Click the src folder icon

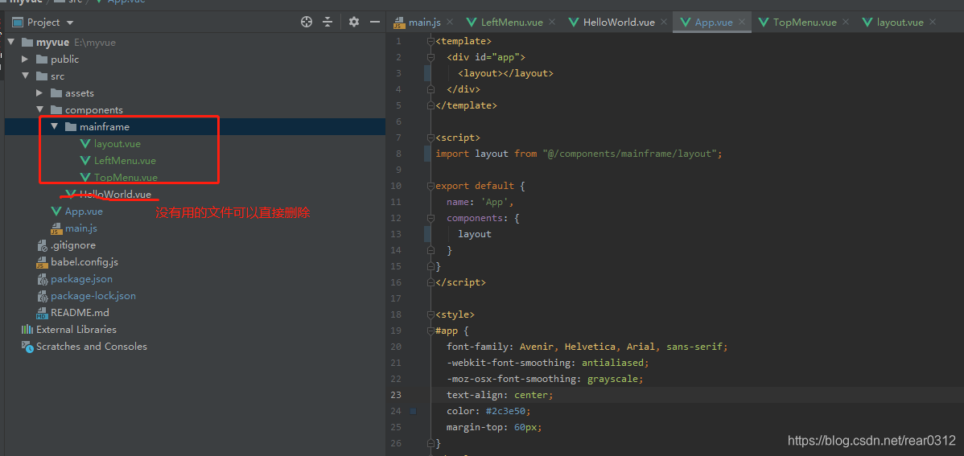[42, 76]
